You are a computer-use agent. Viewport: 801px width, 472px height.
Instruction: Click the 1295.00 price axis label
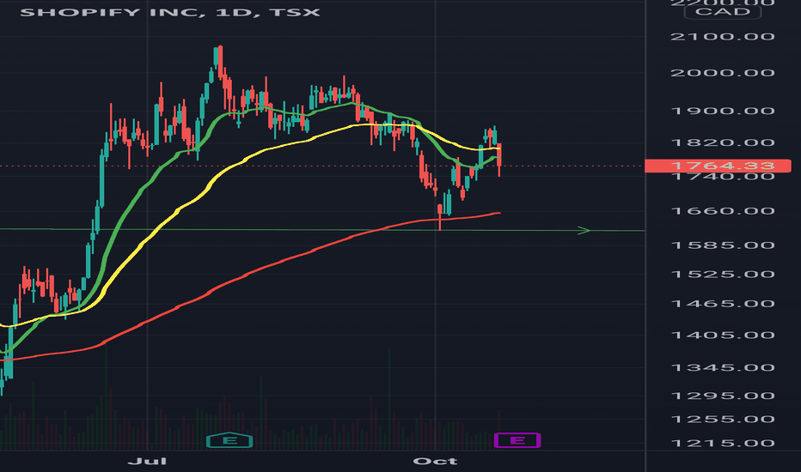tap(722, 396)
